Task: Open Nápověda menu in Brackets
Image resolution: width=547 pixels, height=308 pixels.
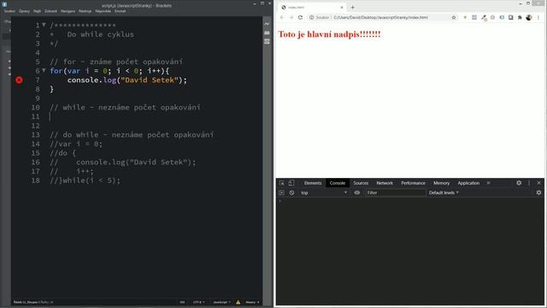Action: (103, 11)
